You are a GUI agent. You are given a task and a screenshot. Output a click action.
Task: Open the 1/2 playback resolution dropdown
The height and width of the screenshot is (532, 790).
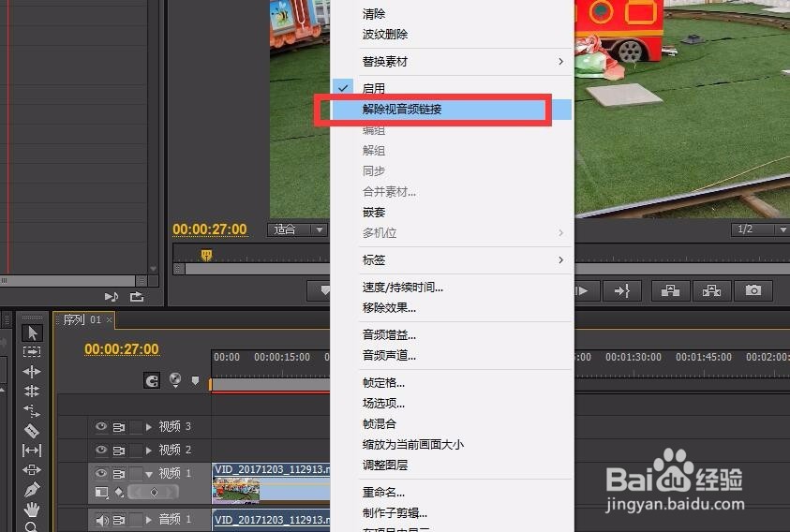pos(760,229)
